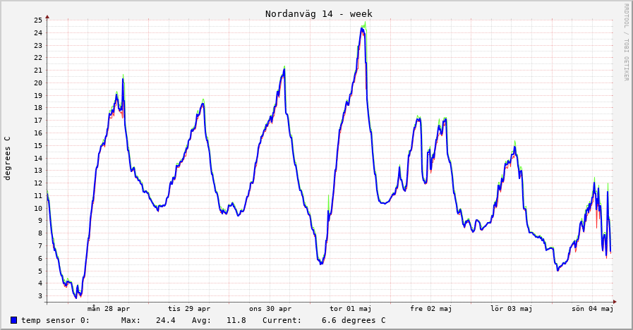Click the 24.4 degree peak on tor 01 maj
The height and width of the screenshot is (330, 633).
click(363, 28)
